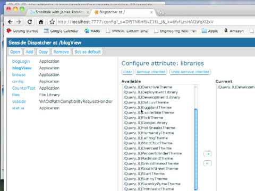Move selected library to Current with right arrow

pos(208,154)
